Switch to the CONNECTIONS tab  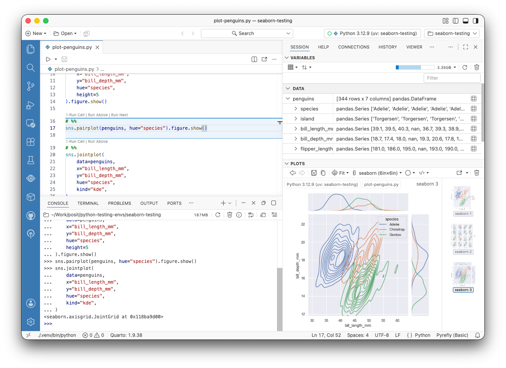click(x=354, y=47)
